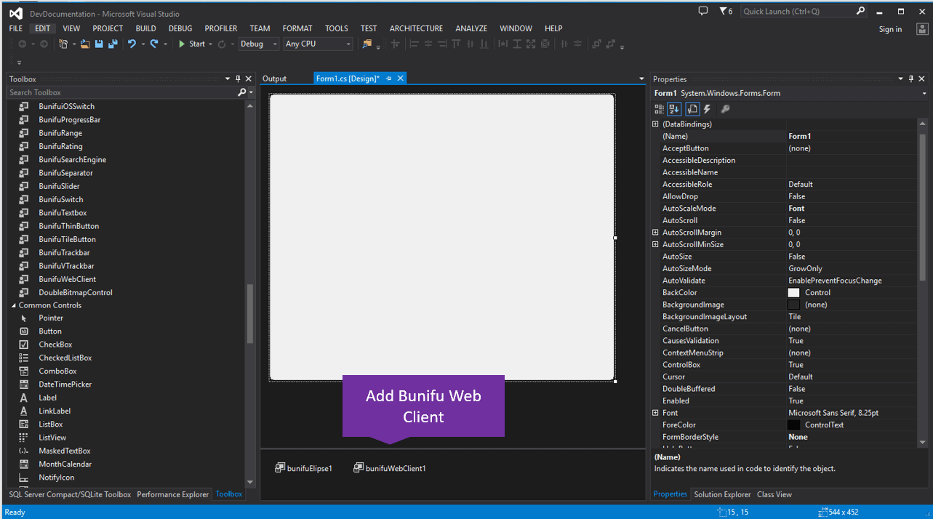Select BunifuWebClient in the Toolbox

pos(67,279)
